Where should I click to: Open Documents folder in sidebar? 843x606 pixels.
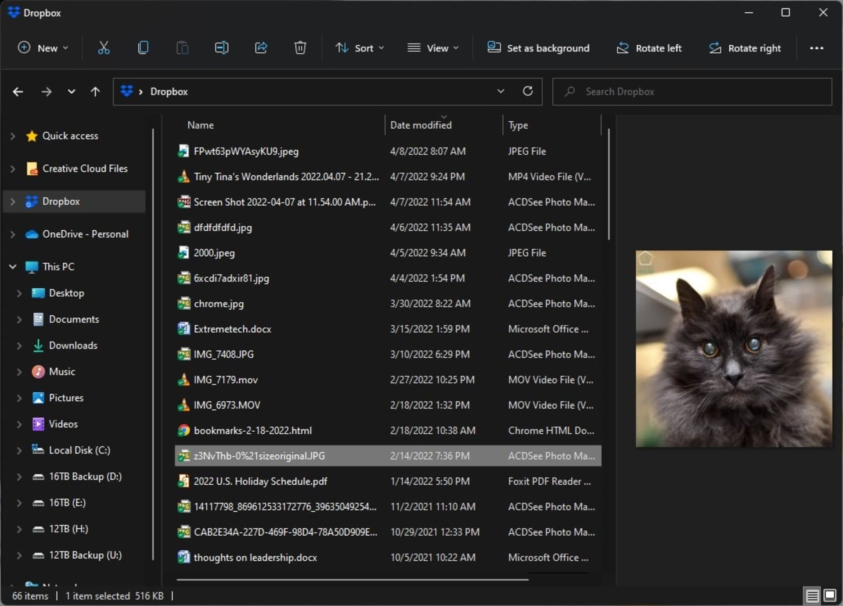(x=74, y=319)
